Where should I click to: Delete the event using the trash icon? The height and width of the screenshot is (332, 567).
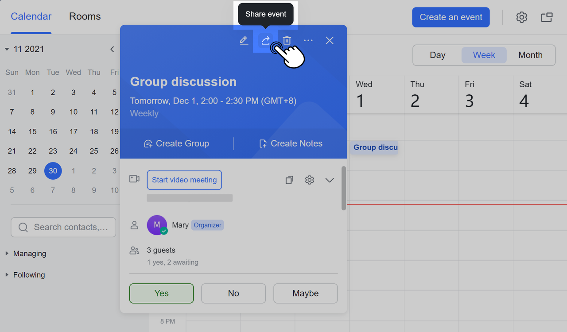tap(287, 41)
